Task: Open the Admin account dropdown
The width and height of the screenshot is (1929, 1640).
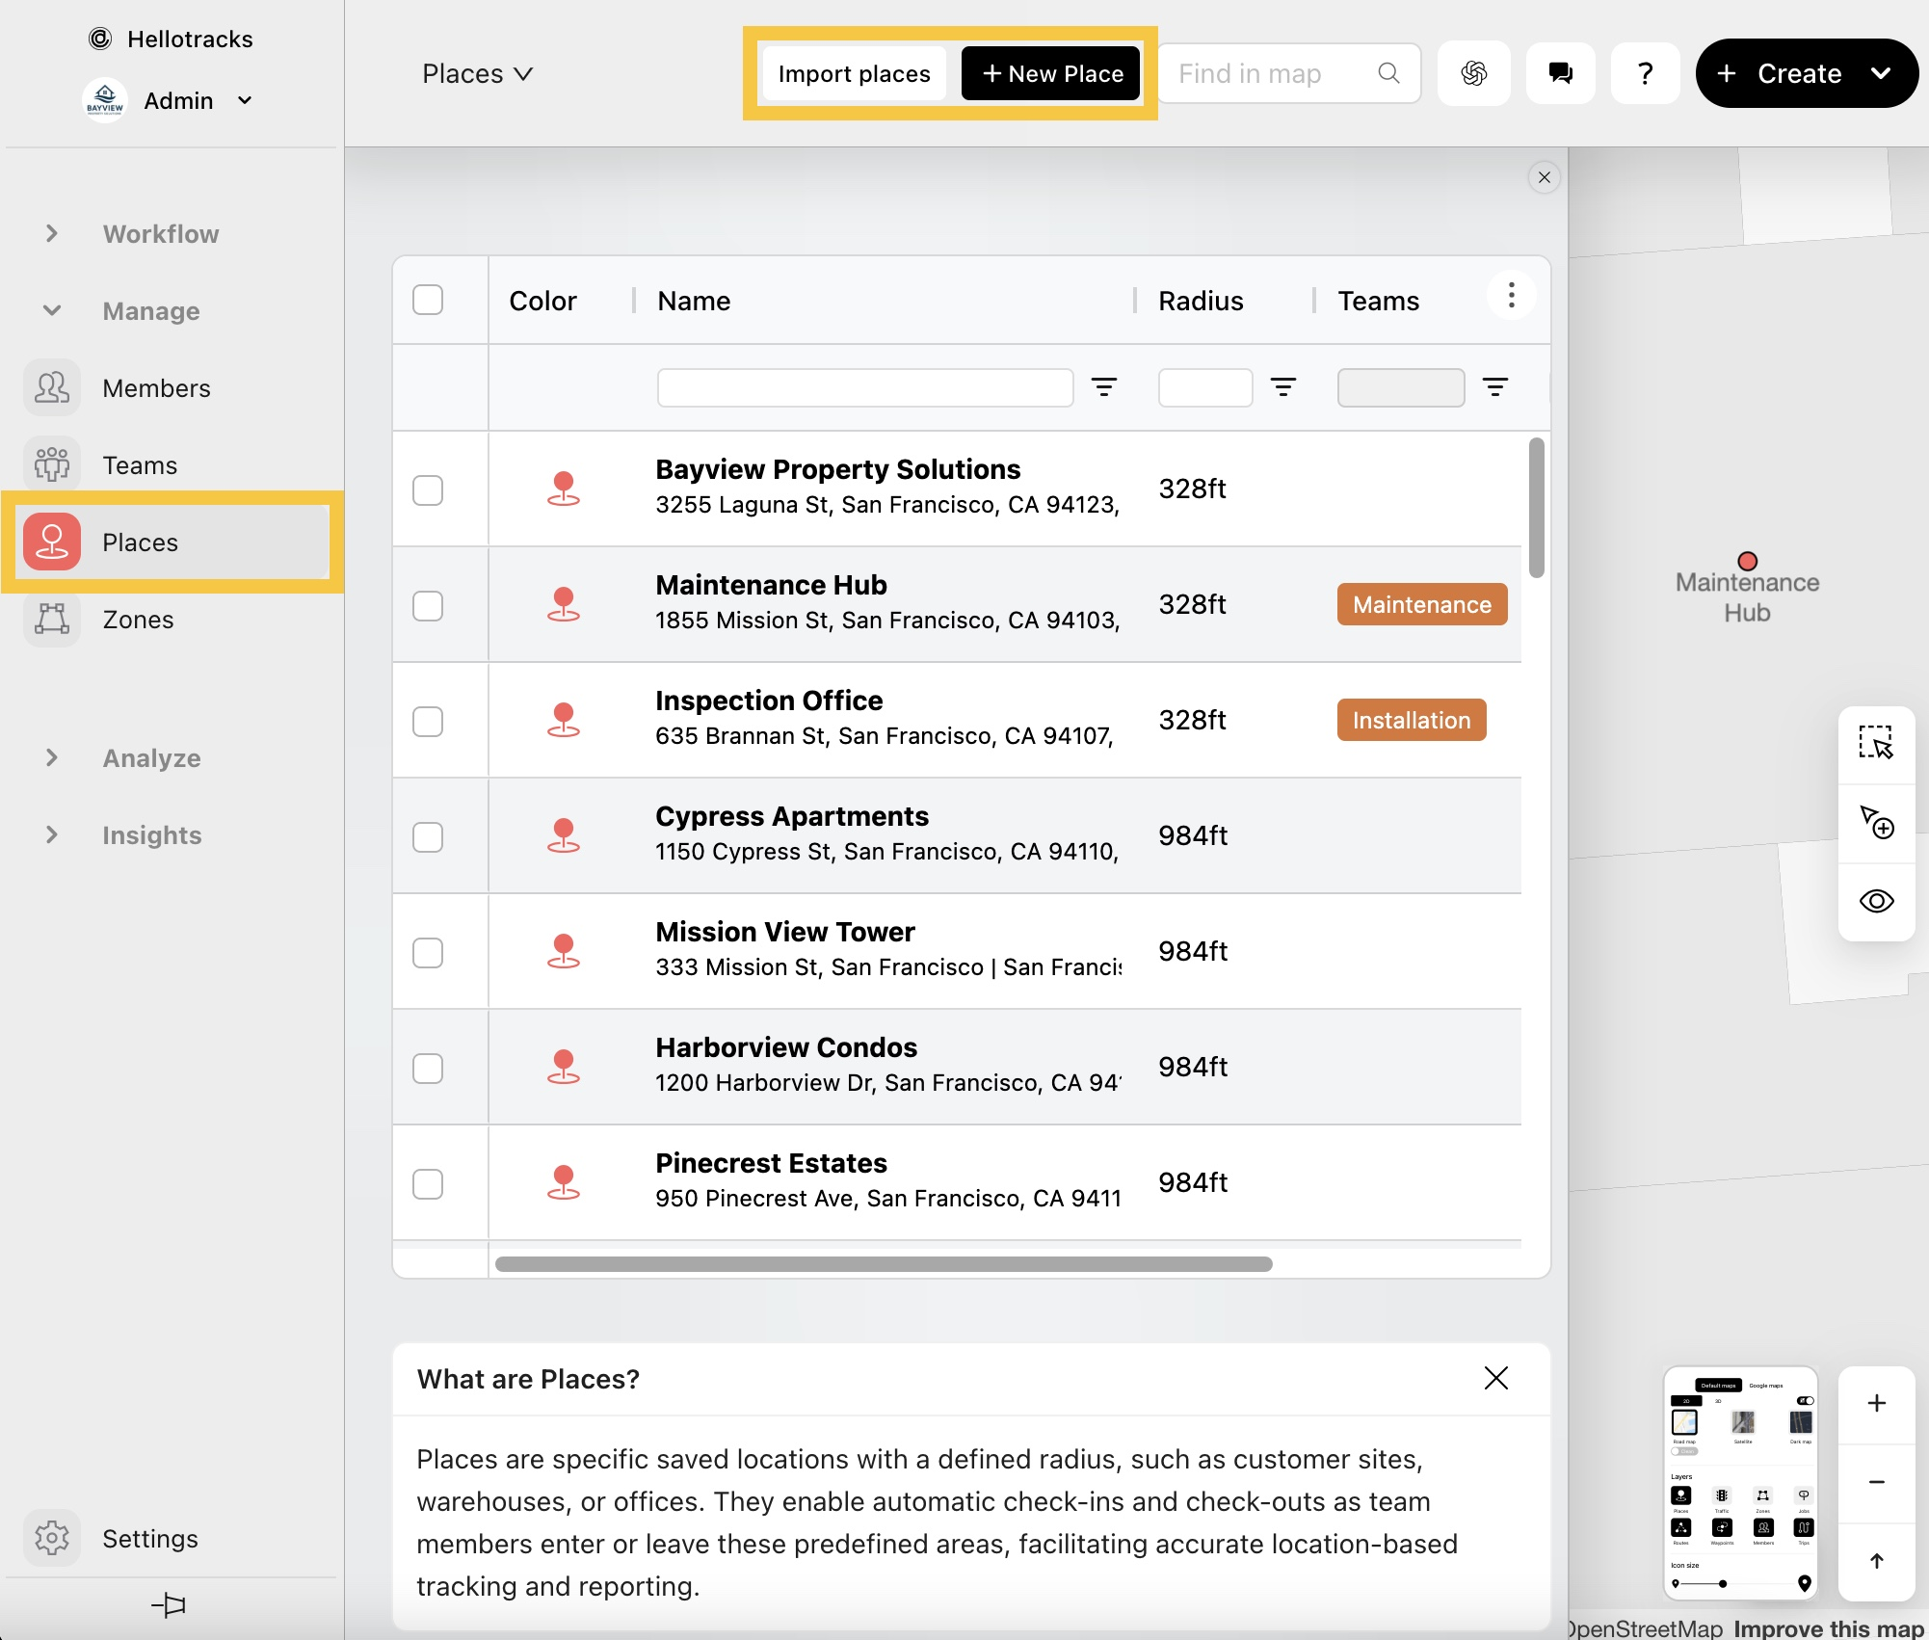Action: pyautogui.click(x=245, y=101)
